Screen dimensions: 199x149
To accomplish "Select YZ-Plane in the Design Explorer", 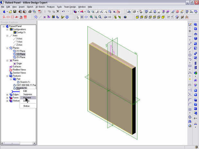I will [x=21, y=54].
